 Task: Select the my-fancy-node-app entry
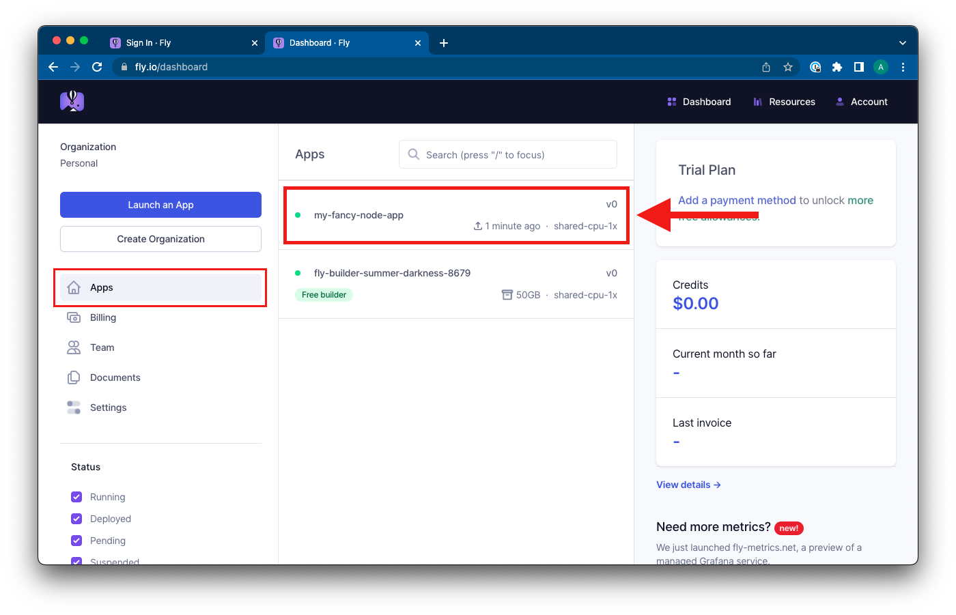click(x=358, y=214)
